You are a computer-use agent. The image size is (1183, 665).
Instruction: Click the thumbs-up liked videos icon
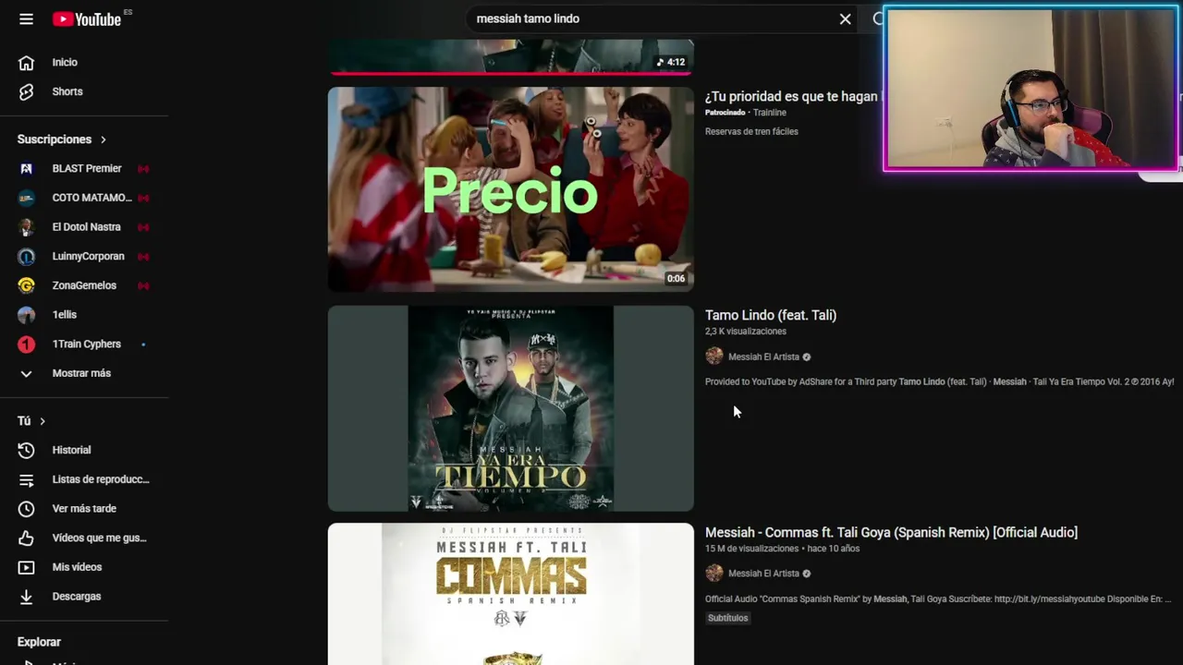click(x=26, y=538)
